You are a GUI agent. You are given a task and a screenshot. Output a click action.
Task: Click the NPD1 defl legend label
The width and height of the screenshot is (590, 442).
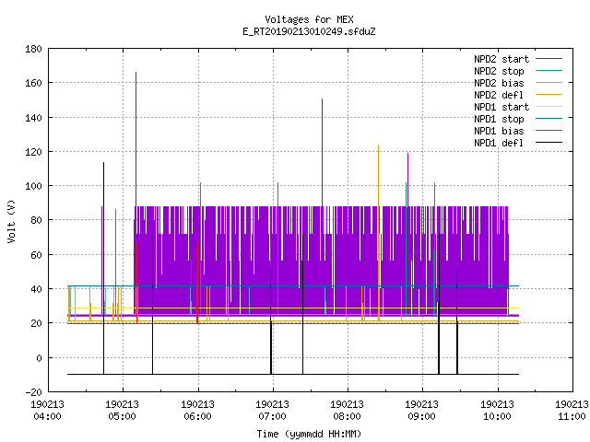tap(499, 144)
